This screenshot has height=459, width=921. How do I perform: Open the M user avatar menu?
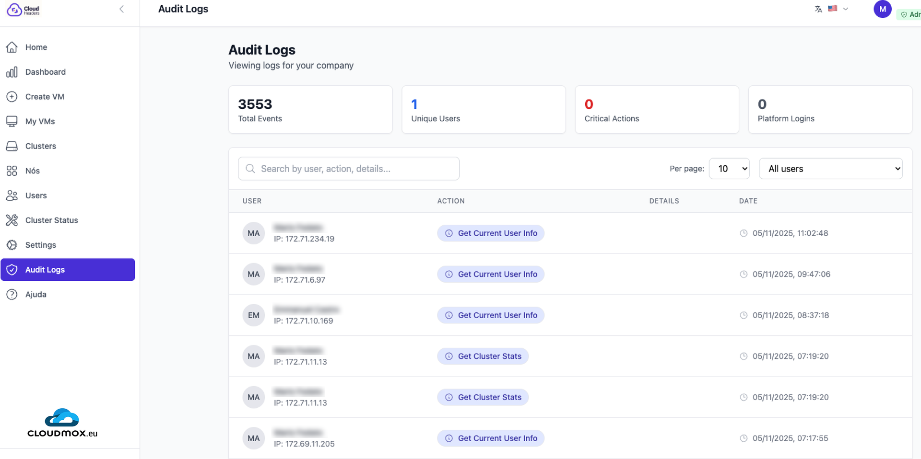[x=882, y=9]
